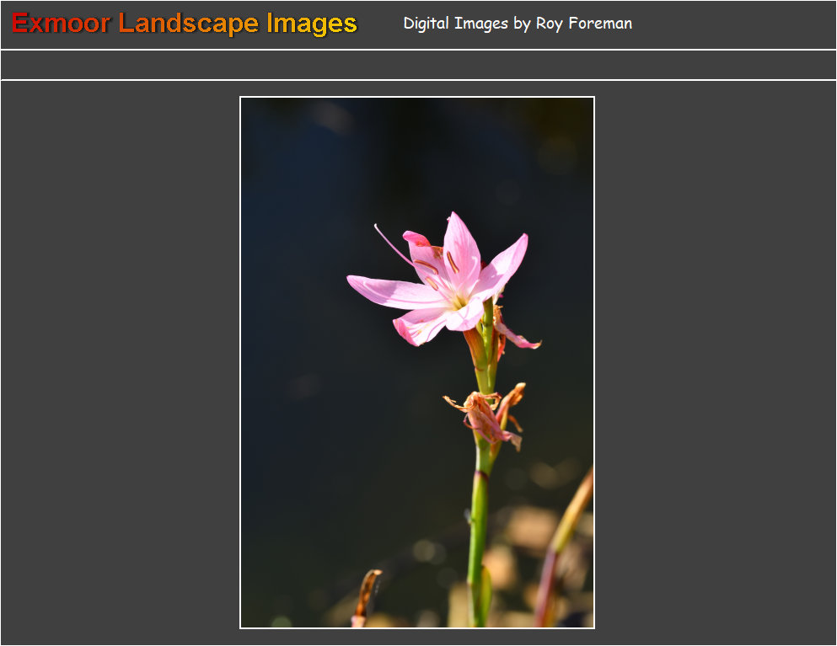Click the word 'Exmoor' in the heading
837x646 pixels.
61,24
